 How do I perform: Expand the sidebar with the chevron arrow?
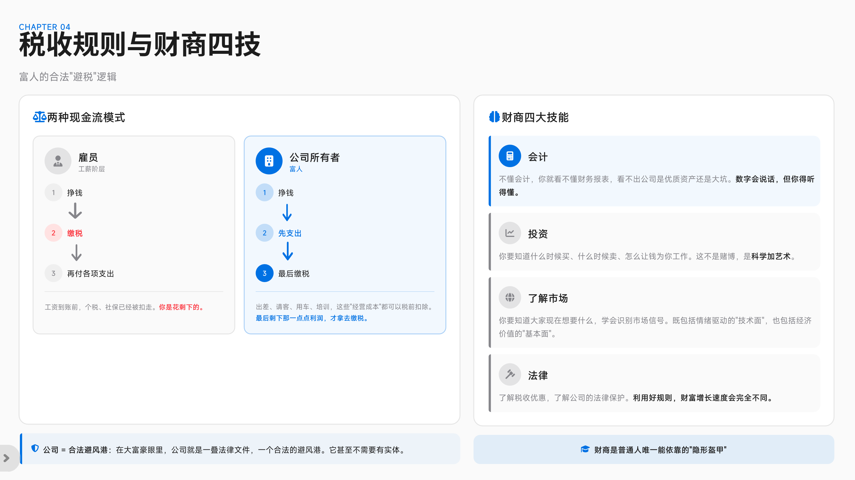6,458
